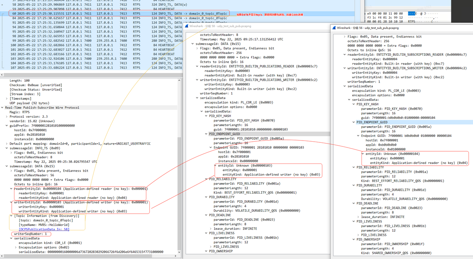Select the writerSeqNumber: 1 field in main pane
This screenshot has height=259, width=473.
pyautogui.click(x=30, y=234)
